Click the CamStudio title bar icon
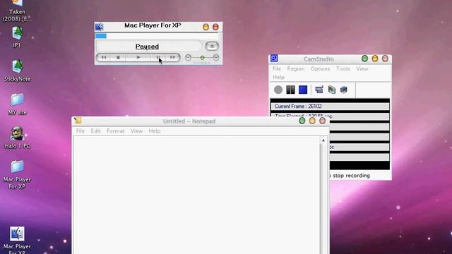Image resolution: width=452 pixels, height=254 pixels. [274, 58]
